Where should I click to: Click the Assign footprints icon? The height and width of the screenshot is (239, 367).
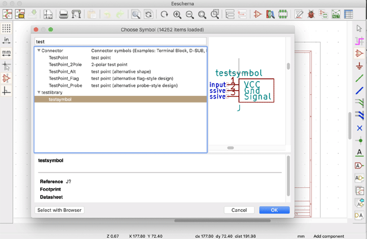pyautogui.click(x=324, y=14)
